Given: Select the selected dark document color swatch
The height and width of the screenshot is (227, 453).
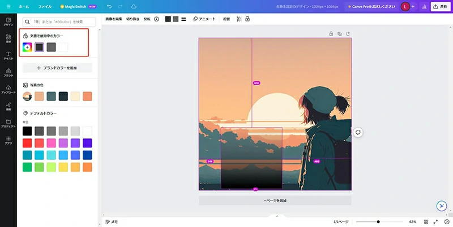Looking at the screenshot, I should click(x=39, y=47).
